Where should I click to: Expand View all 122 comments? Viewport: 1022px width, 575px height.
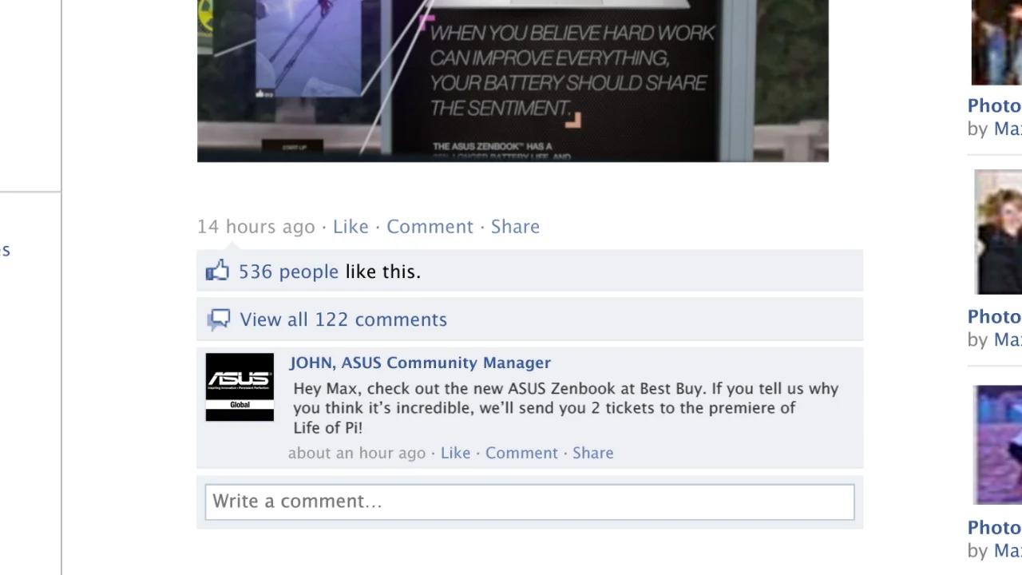(343, 319)
